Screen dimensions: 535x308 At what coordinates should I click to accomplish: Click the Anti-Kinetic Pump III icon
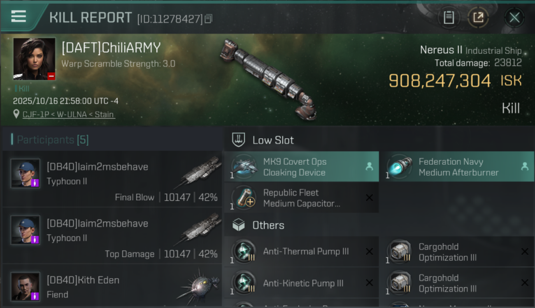pos(244,283)
